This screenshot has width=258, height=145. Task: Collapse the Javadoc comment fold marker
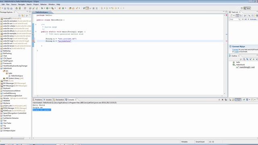[x=36, y=25]
